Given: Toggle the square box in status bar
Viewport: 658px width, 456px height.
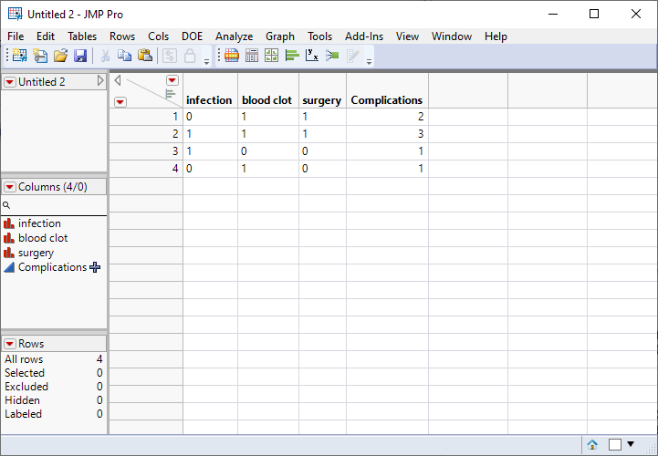Looking at the screenshot, I should 615,444.
